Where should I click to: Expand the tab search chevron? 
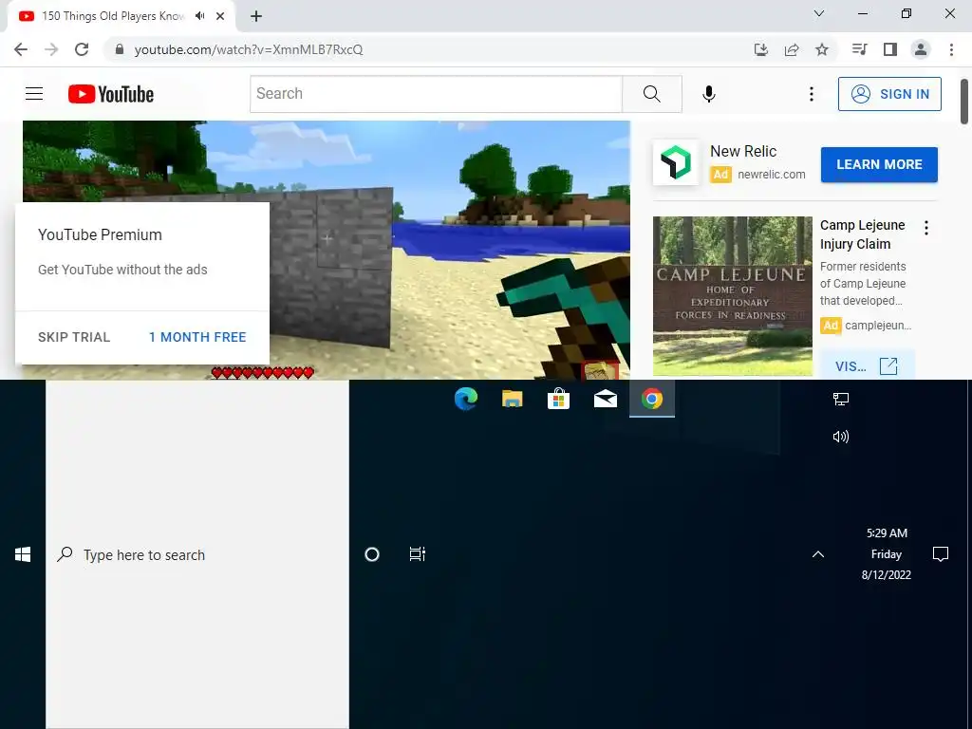coord(819,13)
